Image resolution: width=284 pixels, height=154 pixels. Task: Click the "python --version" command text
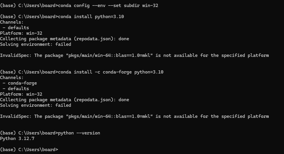pyautogui.click(x=79, y=133)
